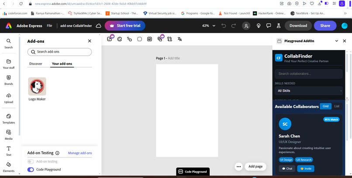Open the three-dots page options button

point(238,167)
